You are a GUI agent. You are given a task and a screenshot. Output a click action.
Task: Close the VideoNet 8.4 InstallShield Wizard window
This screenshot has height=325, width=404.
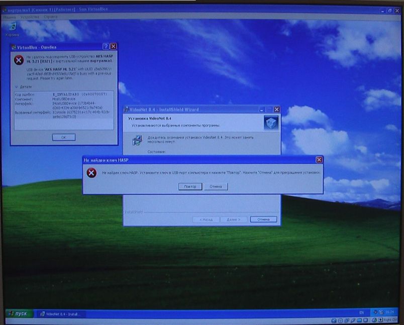click(x=277, y=110)
